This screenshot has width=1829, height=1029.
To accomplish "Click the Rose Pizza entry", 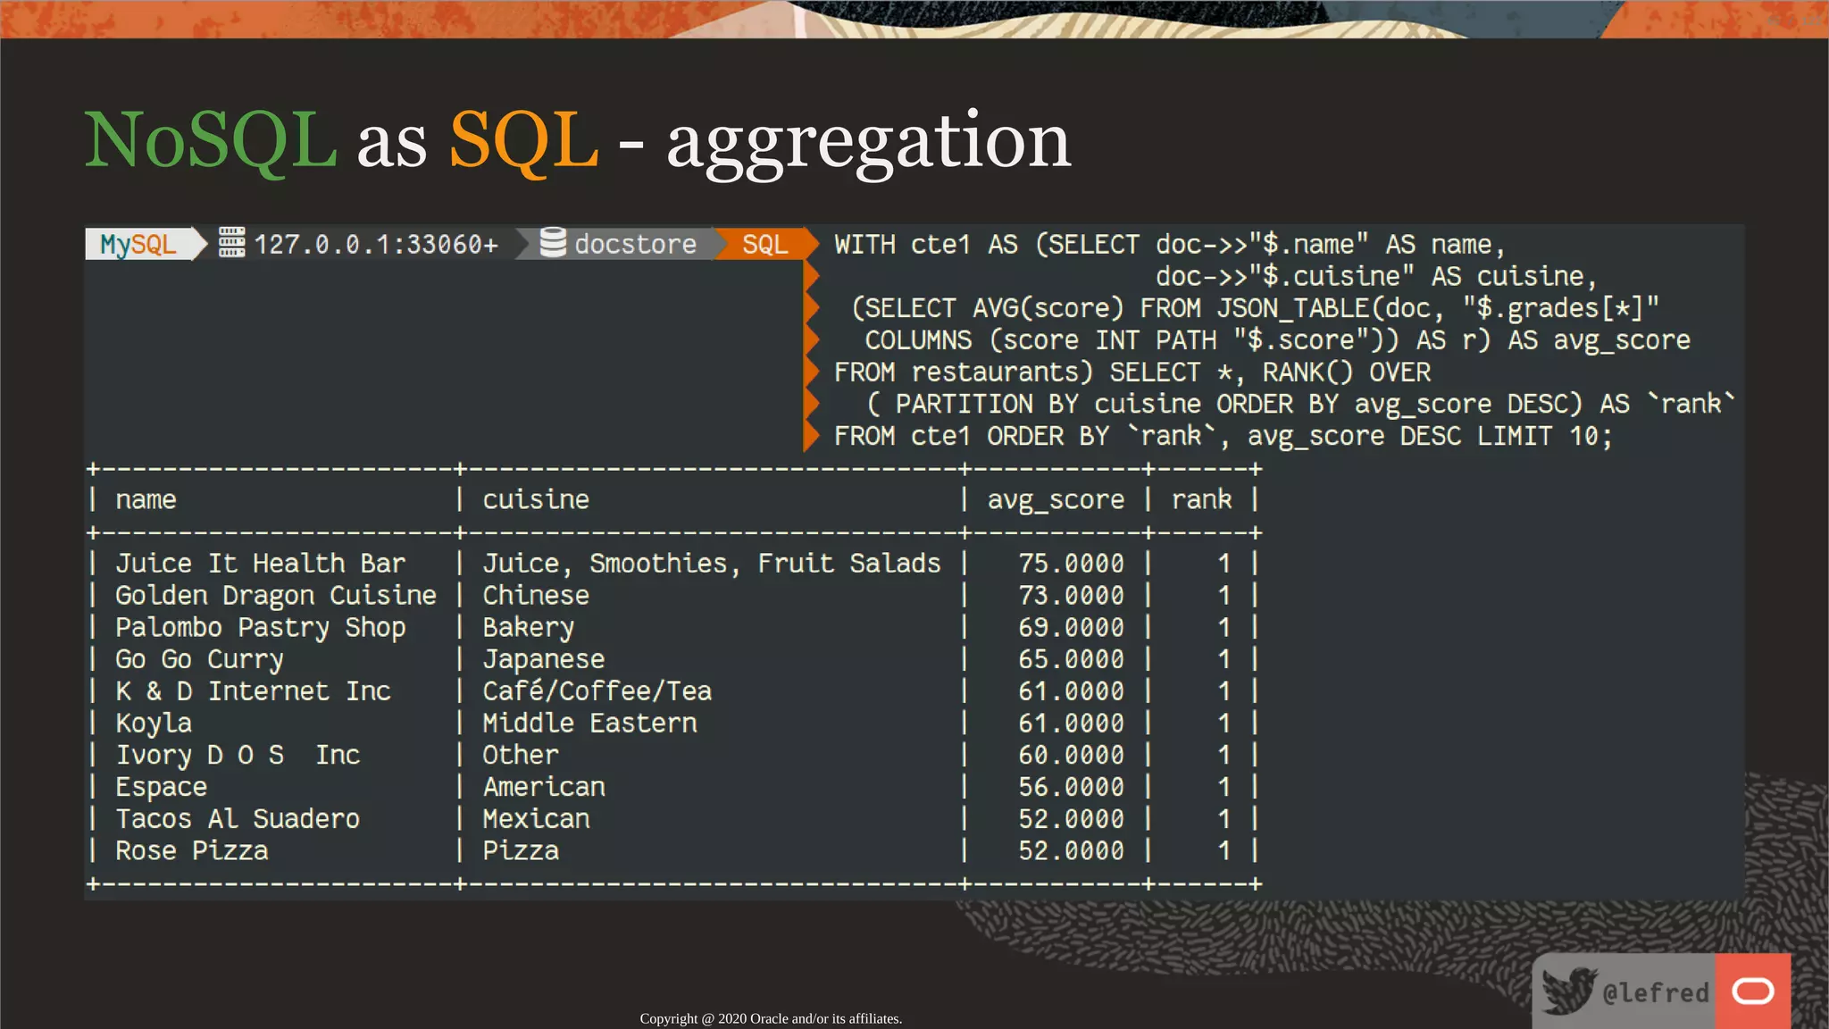I will [x=191, y=851].
